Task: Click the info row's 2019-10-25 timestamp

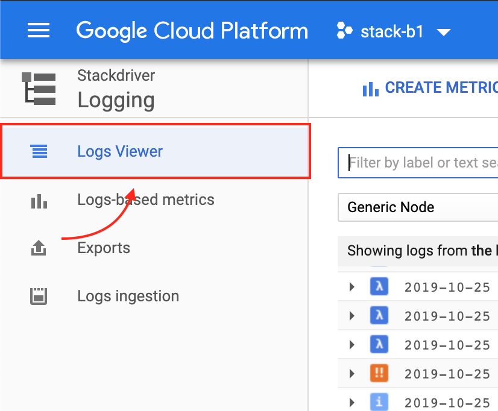Action: (447, 403)
